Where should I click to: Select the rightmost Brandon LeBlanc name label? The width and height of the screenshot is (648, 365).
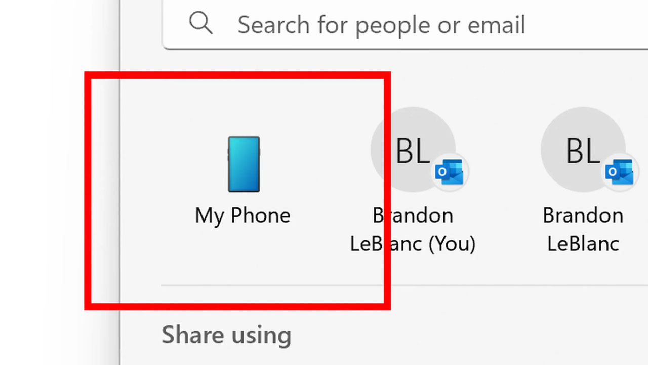coord(583,230)
